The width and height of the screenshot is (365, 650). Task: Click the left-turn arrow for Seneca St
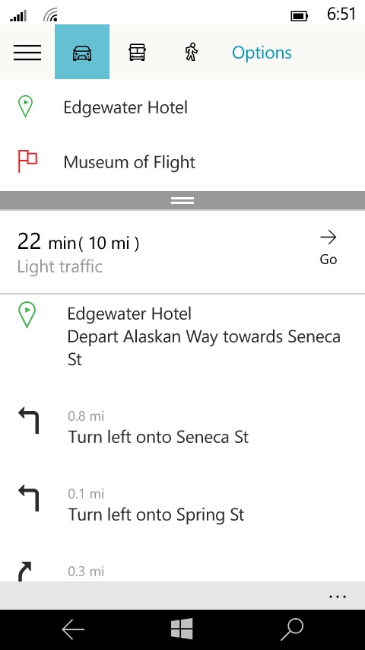(29, 421)
